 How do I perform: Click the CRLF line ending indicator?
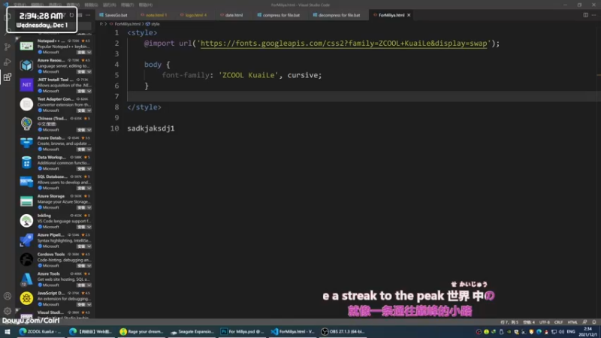558,322
